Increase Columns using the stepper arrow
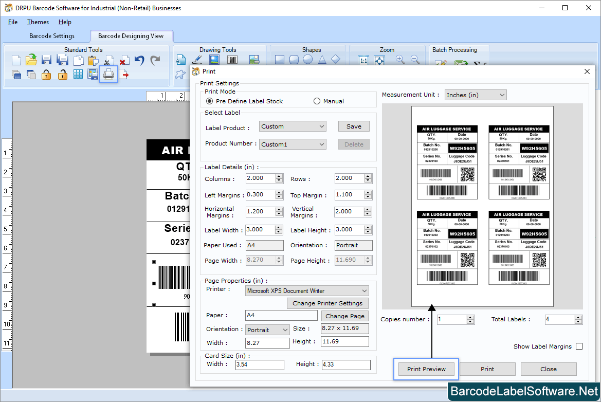 point(279,176)
